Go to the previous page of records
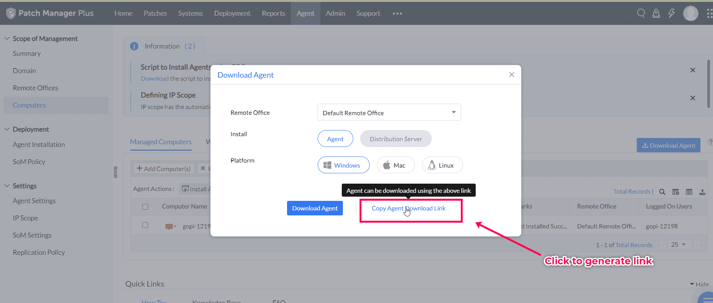Image resolution: width=713 pixels, height=303 pixels. [663, 245]
